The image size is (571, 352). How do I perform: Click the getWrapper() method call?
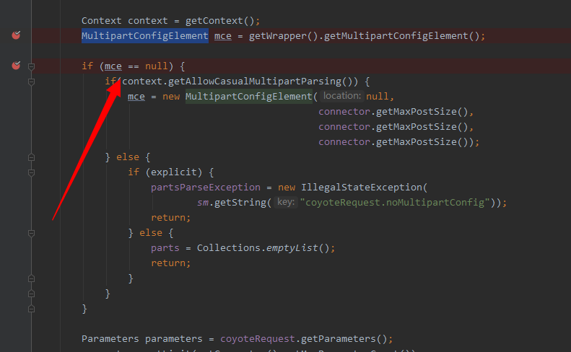283,36
